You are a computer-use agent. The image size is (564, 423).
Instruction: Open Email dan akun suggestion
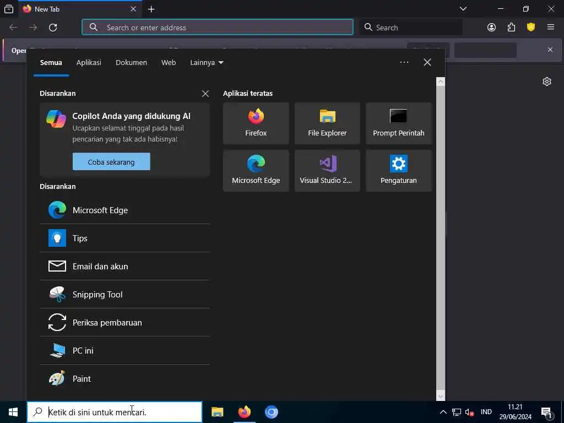point(124,266)
